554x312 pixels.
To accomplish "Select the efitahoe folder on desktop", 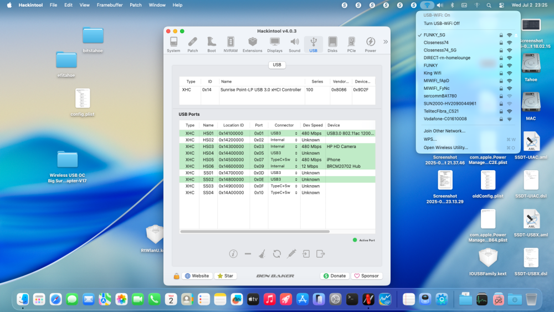I will [x=66, y=64].
